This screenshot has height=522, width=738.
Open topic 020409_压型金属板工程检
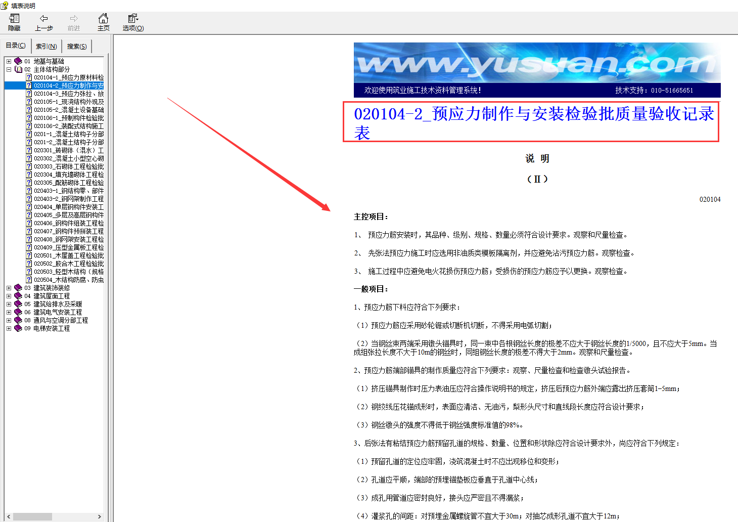click(69, 247)
